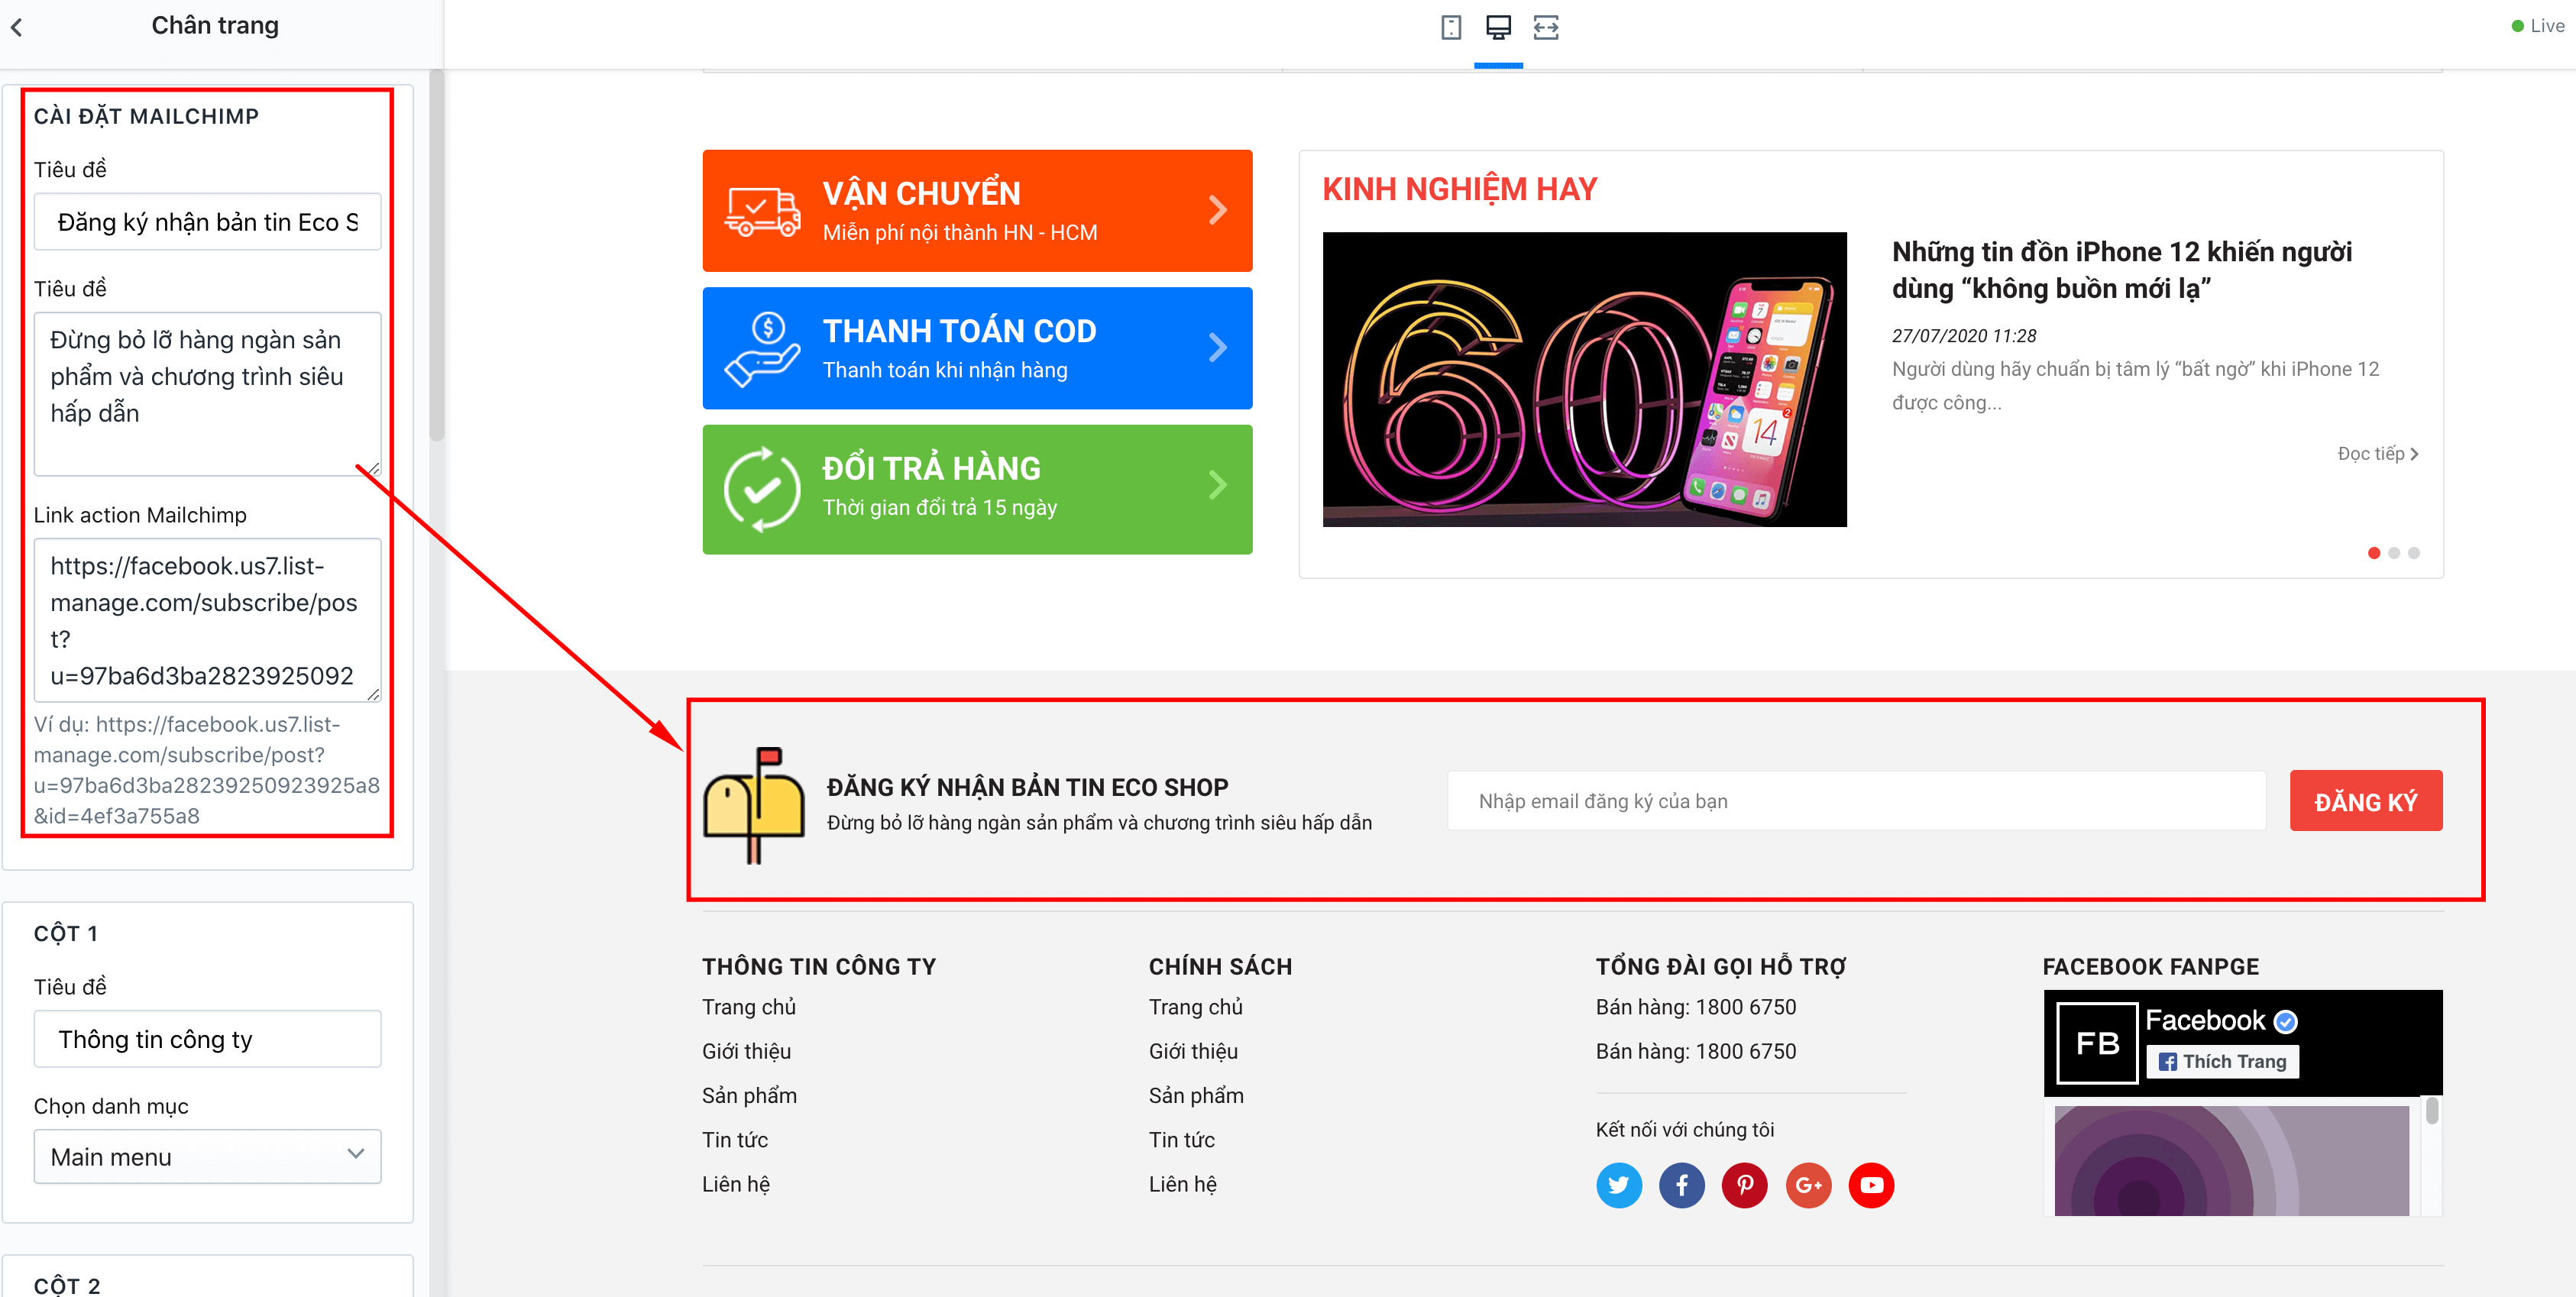
Task: Open the Pinterest social icon
Action: pyautogui.click(x=1745, y=1185)
